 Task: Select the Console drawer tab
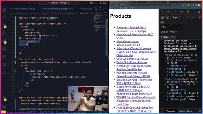click(x=171, y=111)
